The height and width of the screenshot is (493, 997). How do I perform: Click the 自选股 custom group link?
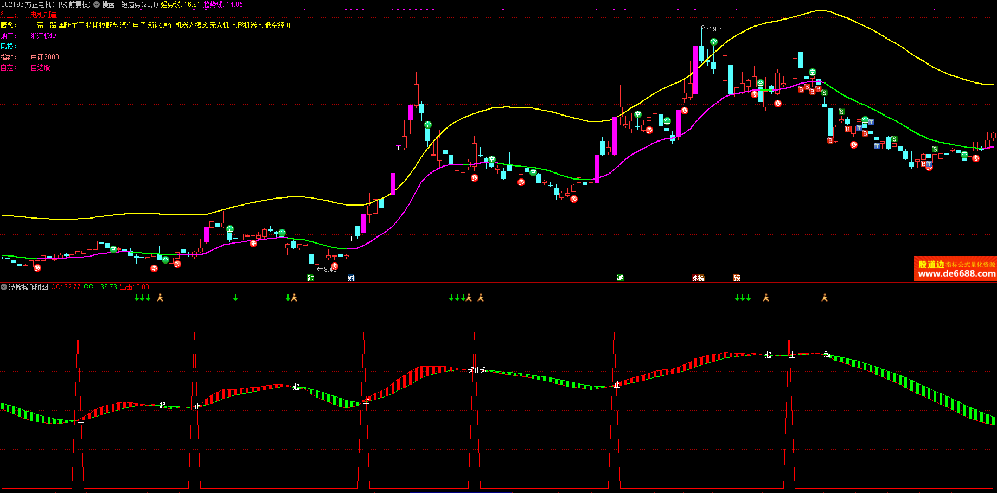tap(40, 68)
